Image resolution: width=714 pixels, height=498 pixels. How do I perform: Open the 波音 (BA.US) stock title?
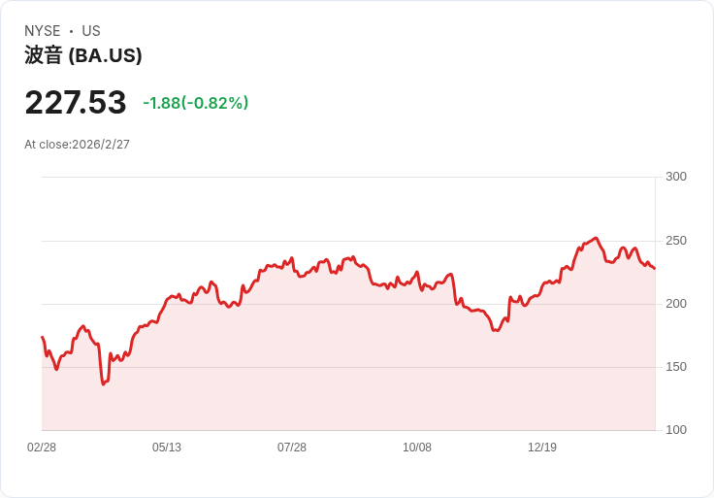pos(83,55)
